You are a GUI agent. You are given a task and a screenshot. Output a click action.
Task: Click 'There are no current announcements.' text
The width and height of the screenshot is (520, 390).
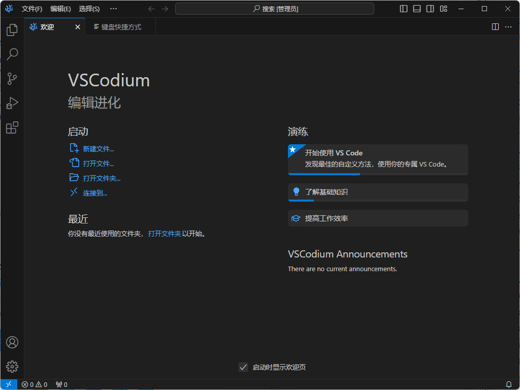[x=342, y=269]
